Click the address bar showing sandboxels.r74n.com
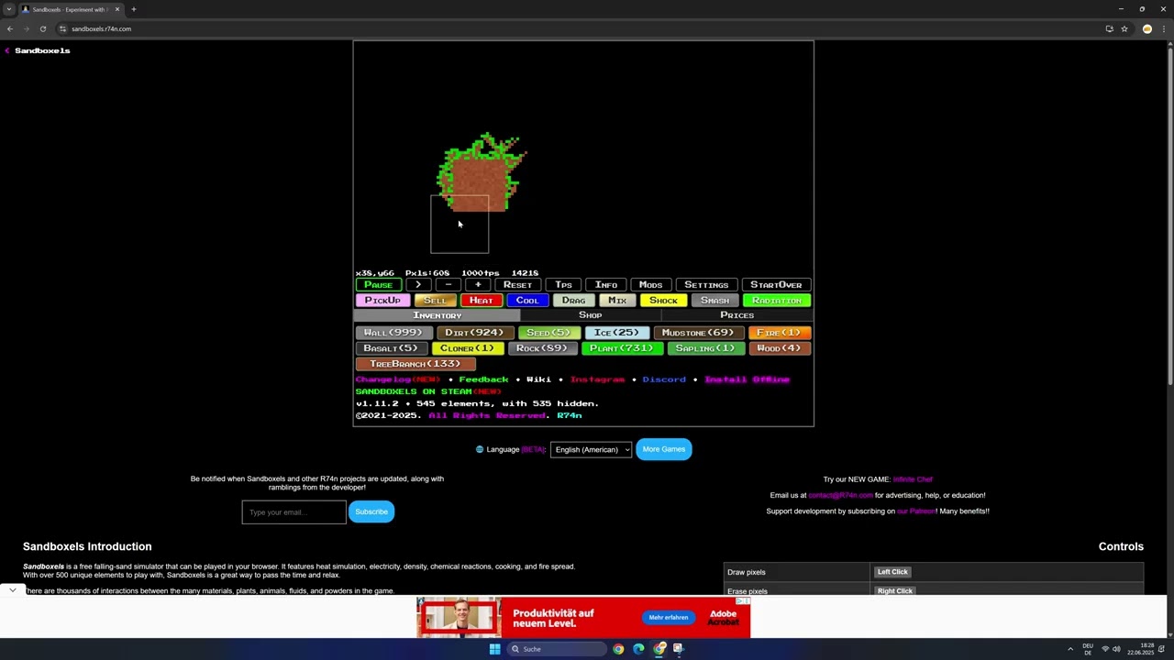1174x660 pixels. 578,28
